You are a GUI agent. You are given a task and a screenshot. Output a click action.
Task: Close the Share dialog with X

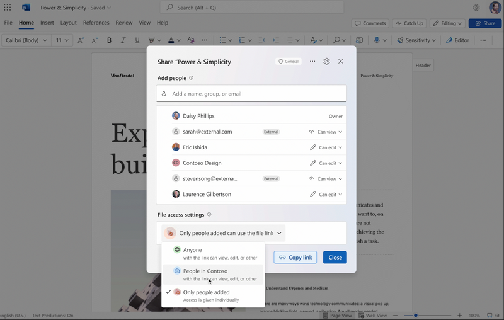click(341, 61)
